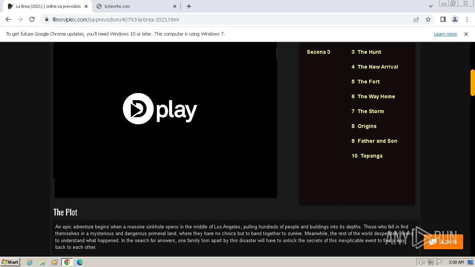The height and width of the screenshot is (267, 475).
Task: Select Sezona 3 in the season list
Action: [x=318, y=52]
